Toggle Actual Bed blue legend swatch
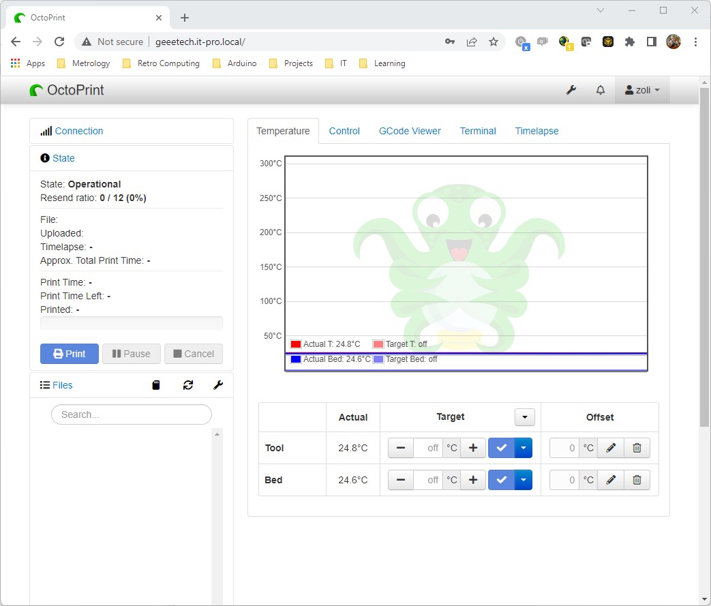This screenshot has height=606, width=711. pyautogui.click(x=296, y=359)
